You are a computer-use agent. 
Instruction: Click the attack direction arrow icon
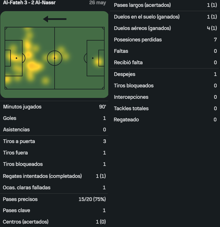55,19
